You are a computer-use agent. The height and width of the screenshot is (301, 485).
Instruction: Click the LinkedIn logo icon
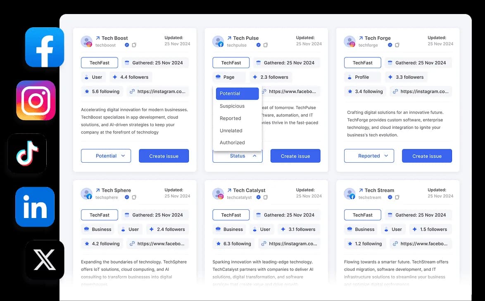(35, 207)
